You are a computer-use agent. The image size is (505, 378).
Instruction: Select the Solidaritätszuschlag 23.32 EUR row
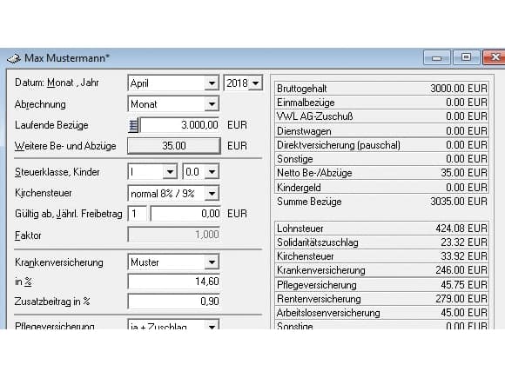[x=381, y=242]
